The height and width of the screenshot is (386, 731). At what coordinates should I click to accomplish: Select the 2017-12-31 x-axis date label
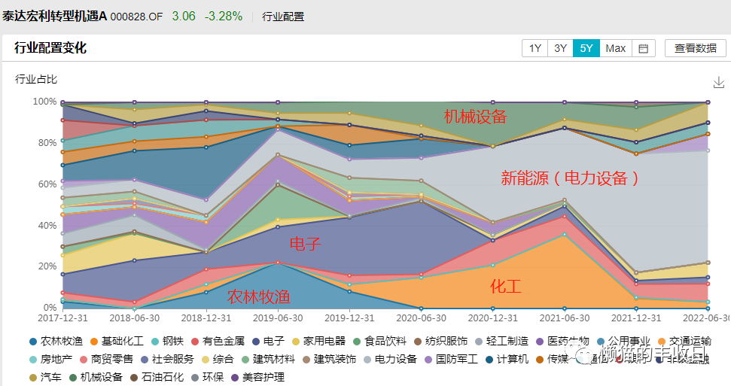click(x=62, y=318)
